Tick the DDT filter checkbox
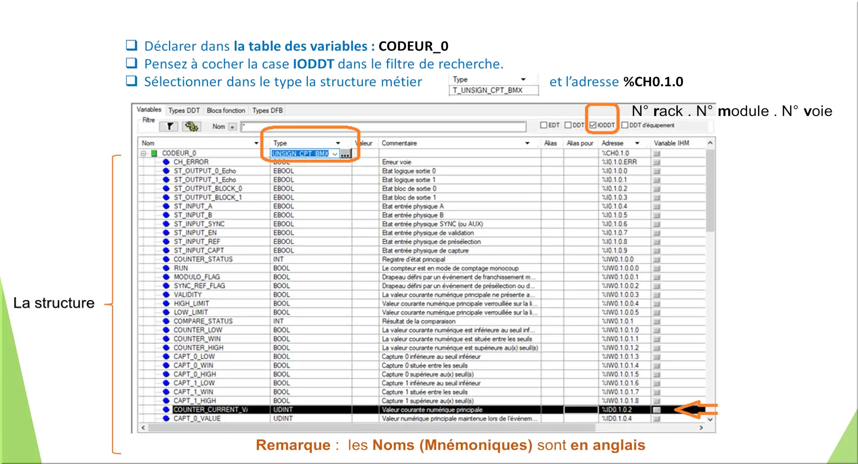The height and width of the screenshot is (464, 858). point(568,125)
